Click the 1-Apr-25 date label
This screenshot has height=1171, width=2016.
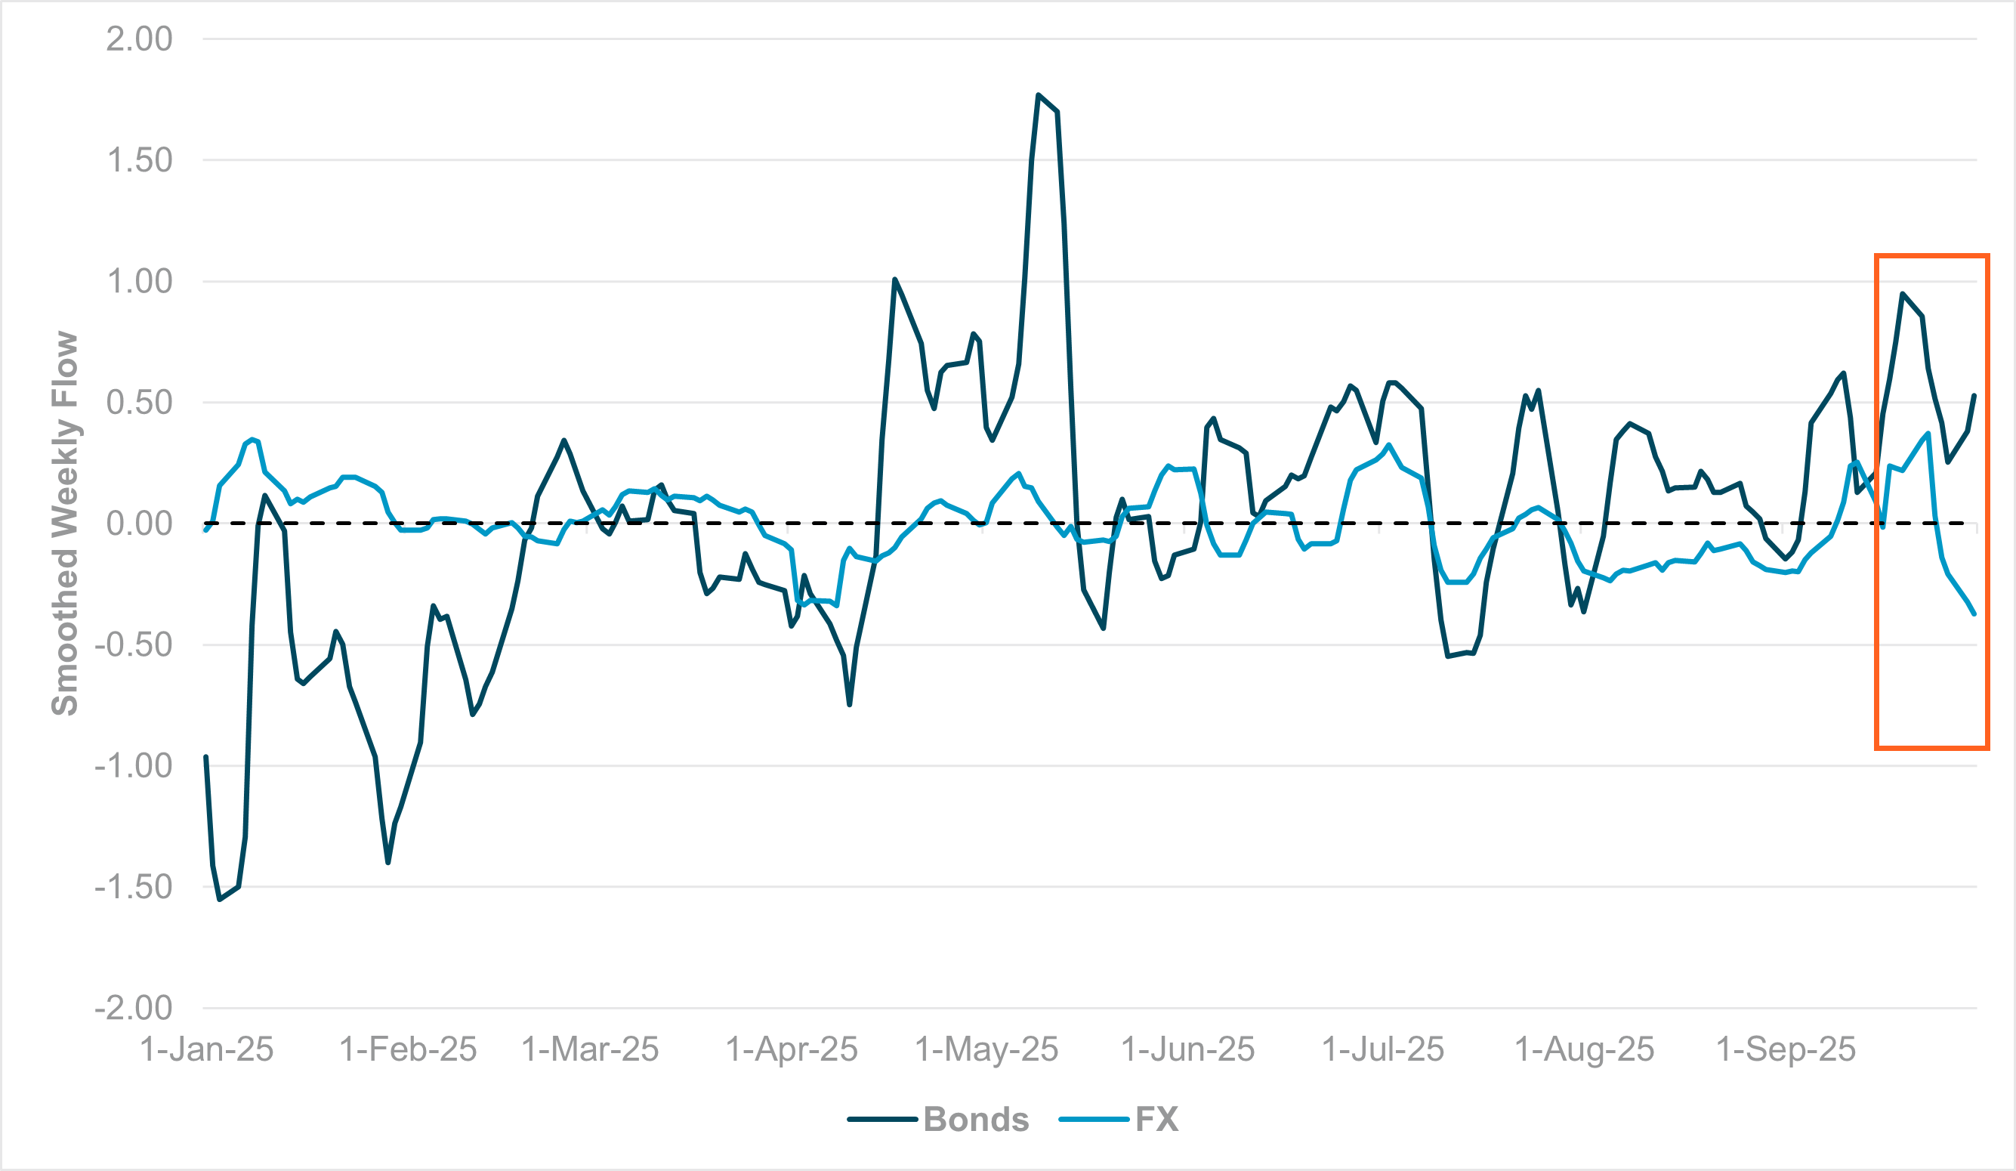pyautogui.click(x=791, y=1049)
